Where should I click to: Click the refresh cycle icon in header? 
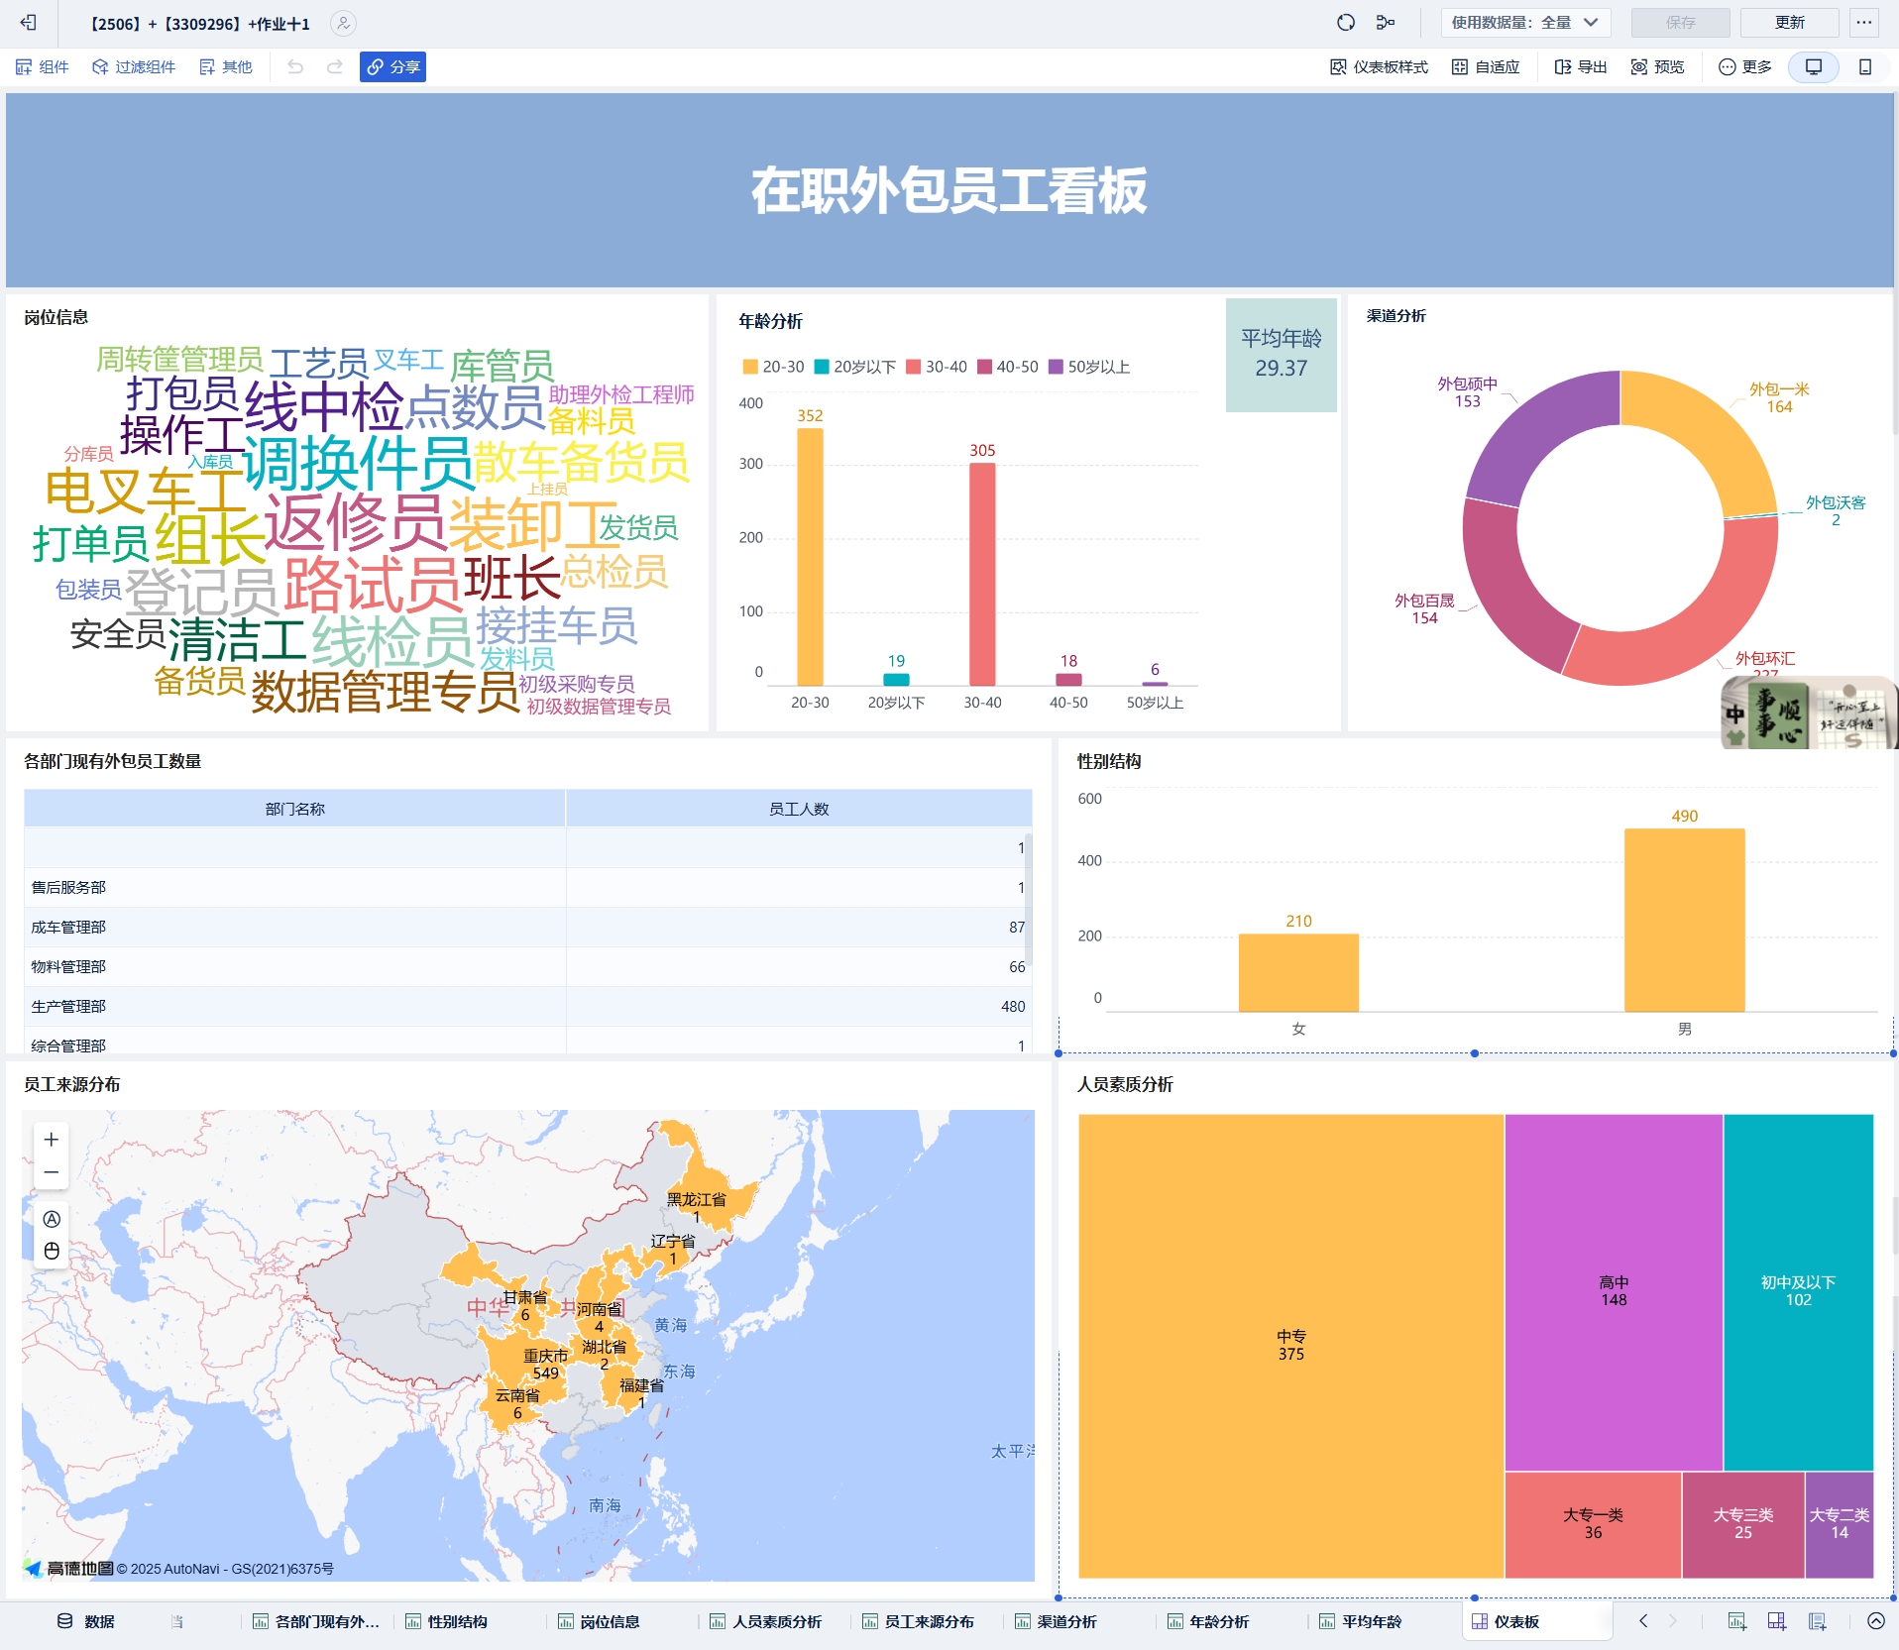point(1345,23)
